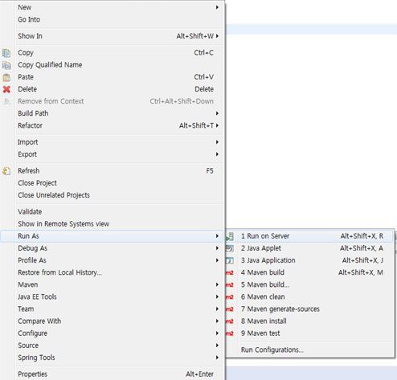Click the Copy Qualified Name icon

pos(6,65)
